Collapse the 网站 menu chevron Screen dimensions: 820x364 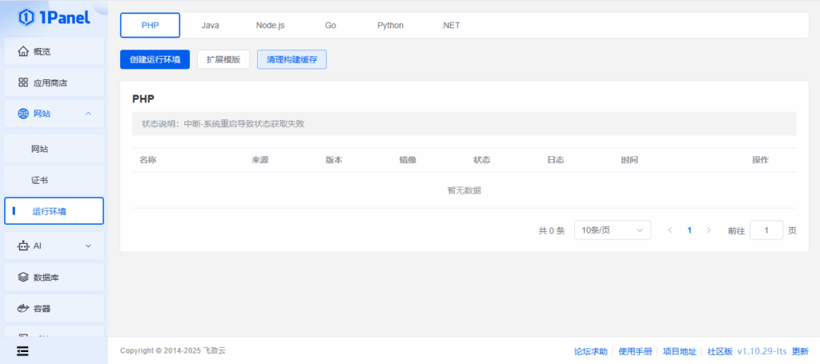tap(88, 114)
